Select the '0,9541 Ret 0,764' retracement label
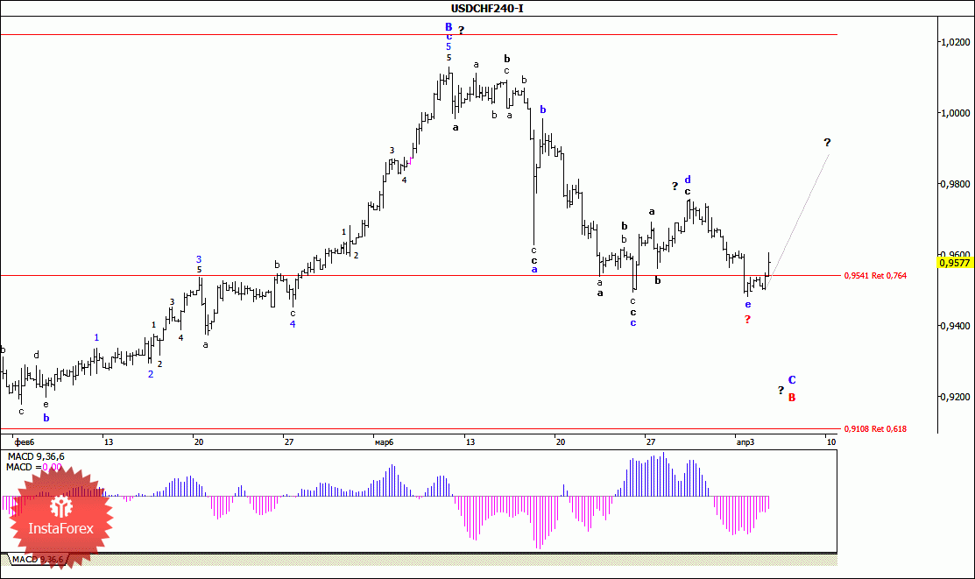Viewport: 975px width, 579px height. point(875,276)
